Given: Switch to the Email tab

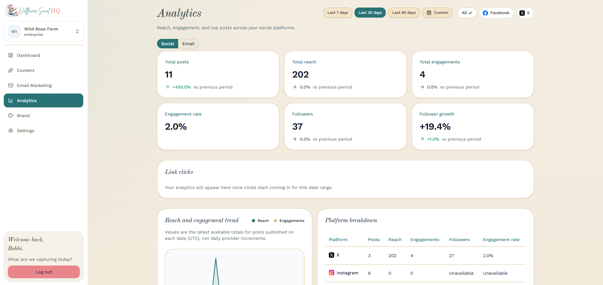Looking at the screenshot, I should 188,44.
